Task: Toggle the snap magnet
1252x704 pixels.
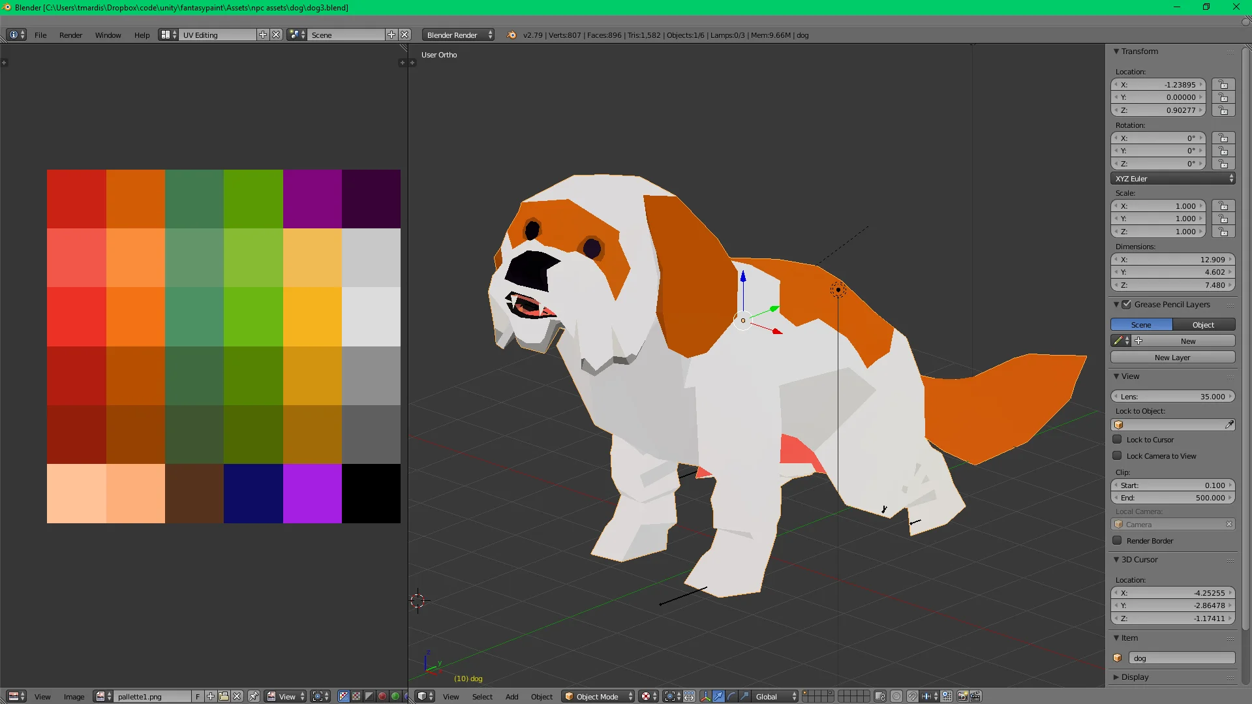Action: 913,696
